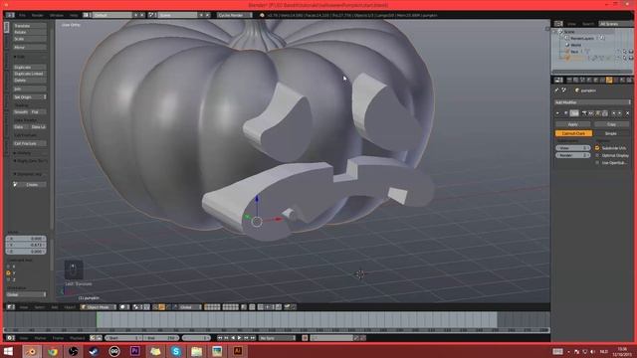
Task: Click the current frame field
Action: (x=196, y=338)
